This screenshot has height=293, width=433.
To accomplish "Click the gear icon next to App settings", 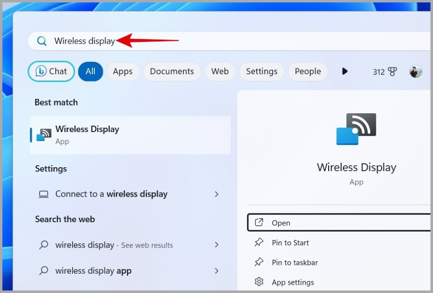I will [x=259, y=281].
